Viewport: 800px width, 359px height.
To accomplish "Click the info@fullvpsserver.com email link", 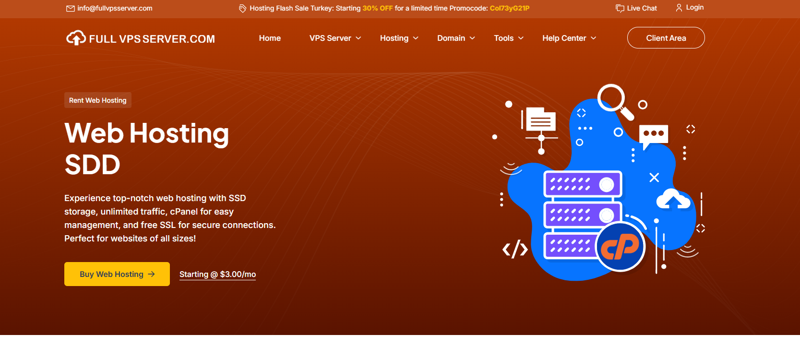I will [115, 8].
